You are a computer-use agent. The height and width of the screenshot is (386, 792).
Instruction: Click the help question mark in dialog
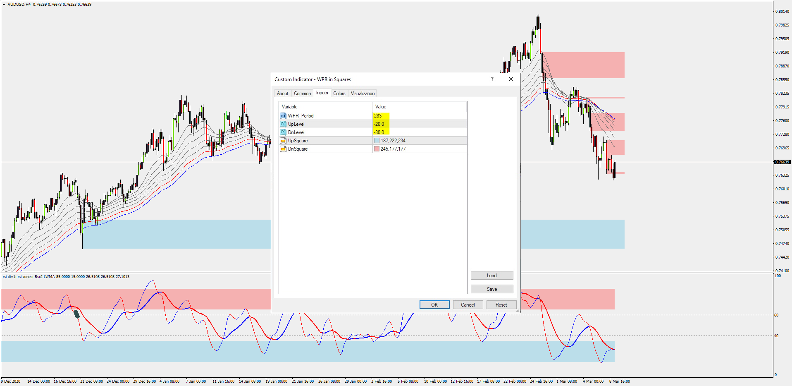[x=492, y=79]
